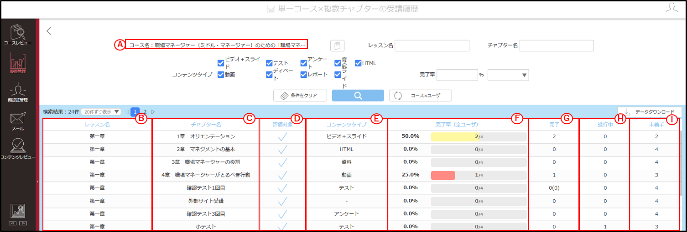Toggle the スライド checkbox below 資料
This screenshot has height=232, width=687.
pos(338,74)
